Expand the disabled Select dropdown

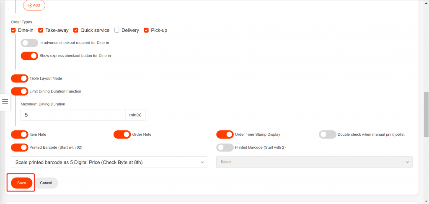pos(314,162)
